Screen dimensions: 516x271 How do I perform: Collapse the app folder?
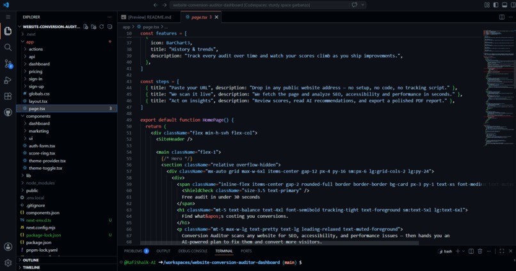pos(67,42)
